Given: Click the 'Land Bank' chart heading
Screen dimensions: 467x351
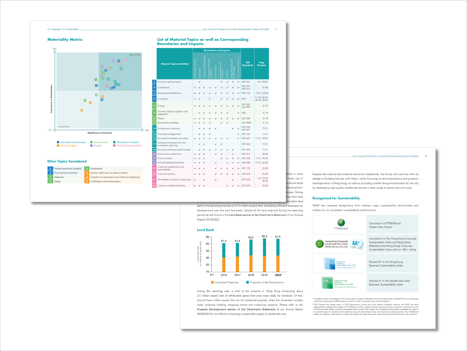Looking at the screenshot, I should coord(205,230).
